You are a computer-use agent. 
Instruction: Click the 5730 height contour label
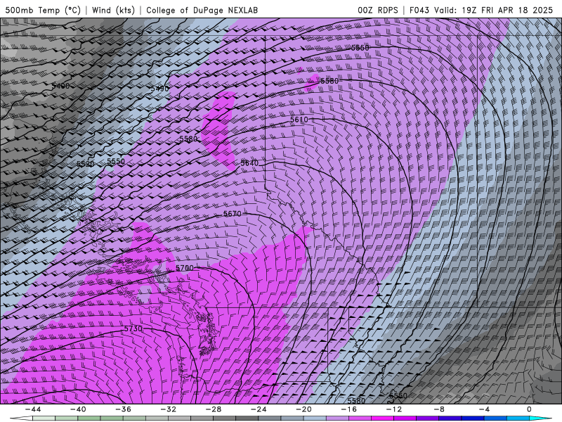click(x=133, y=328)
